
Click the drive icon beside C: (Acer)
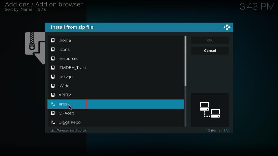click(53, 113)
